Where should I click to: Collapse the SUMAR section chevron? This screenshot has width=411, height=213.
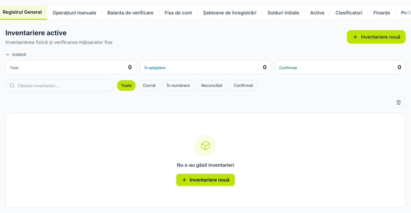click(x=8, y=55)
